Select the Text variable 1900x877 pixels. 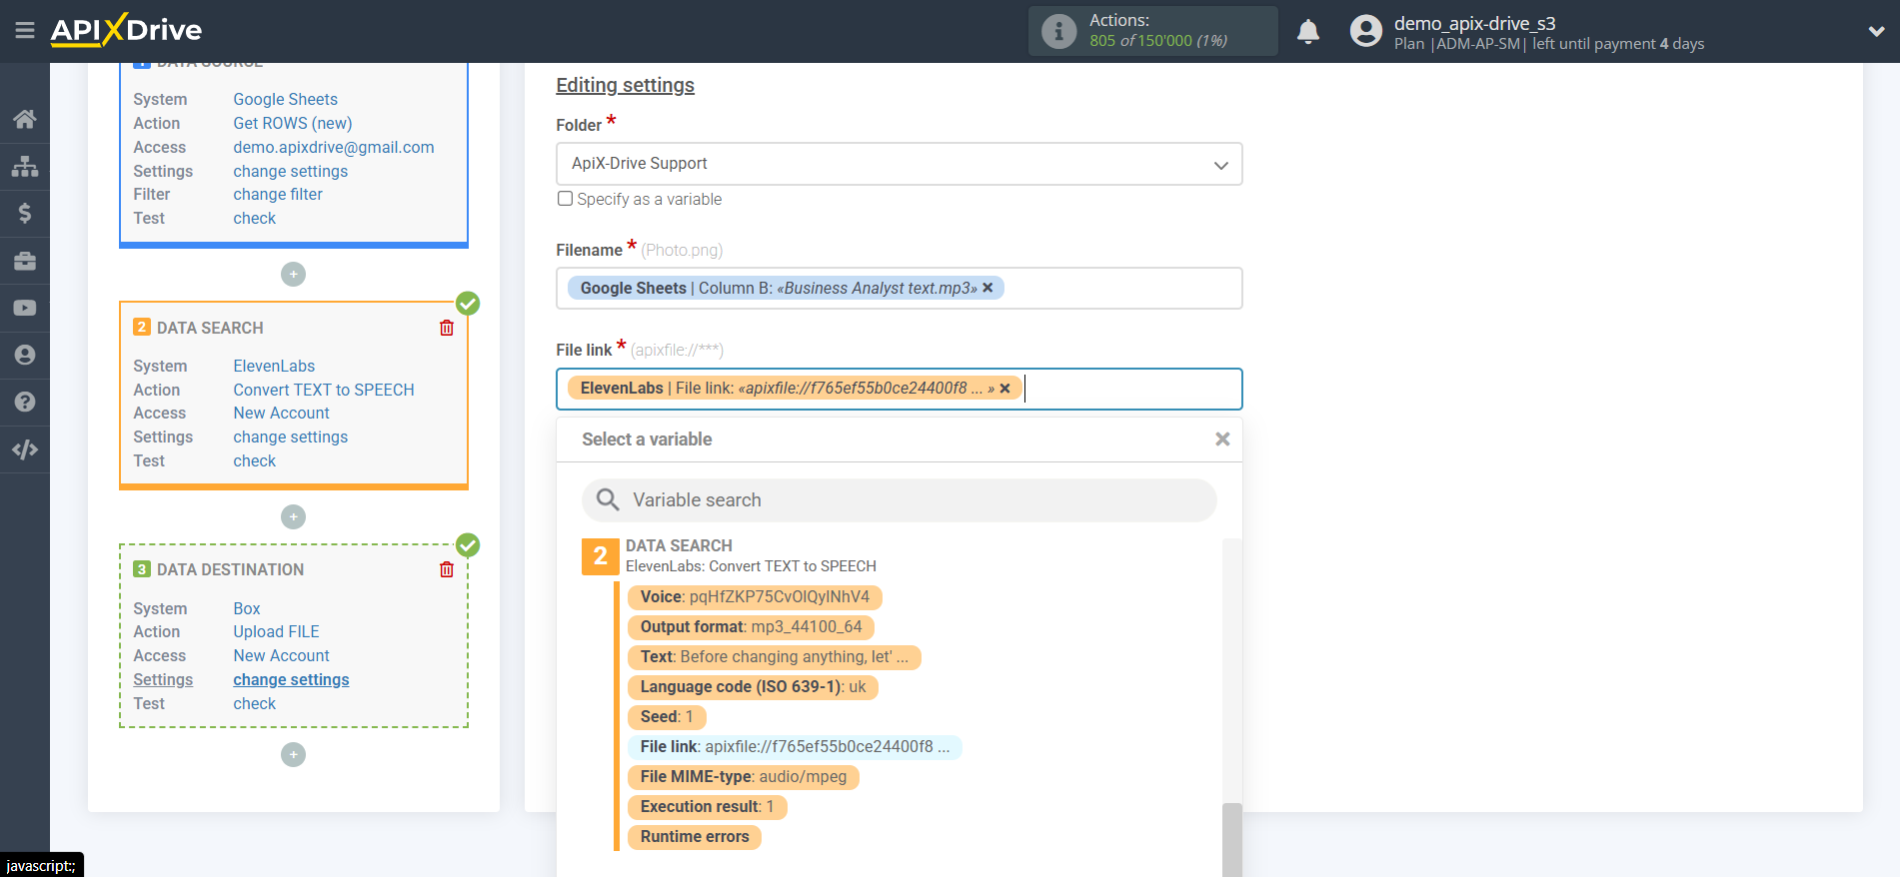click(x=775, y=657)
